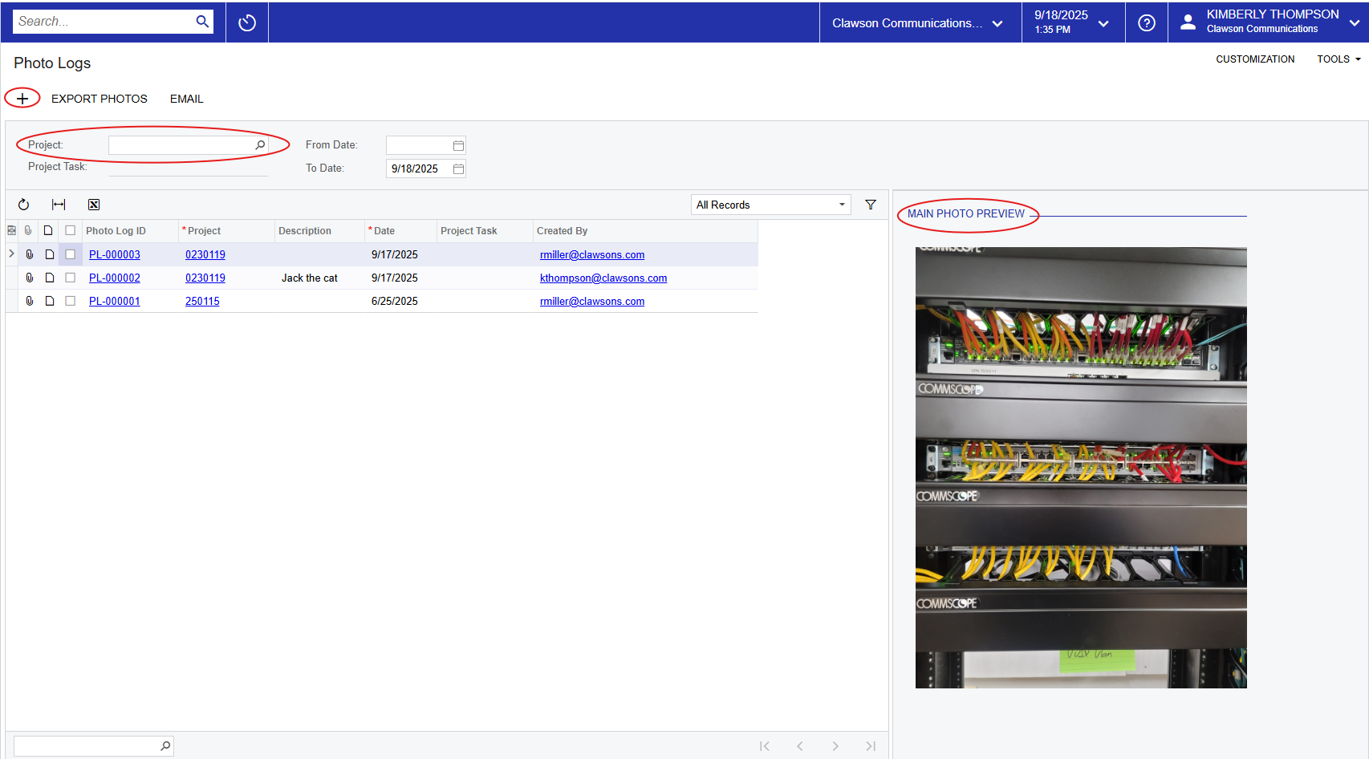Open the kthompson@clawsons.com link
The height and width of the screenshot is (759, 1369).
603,278
